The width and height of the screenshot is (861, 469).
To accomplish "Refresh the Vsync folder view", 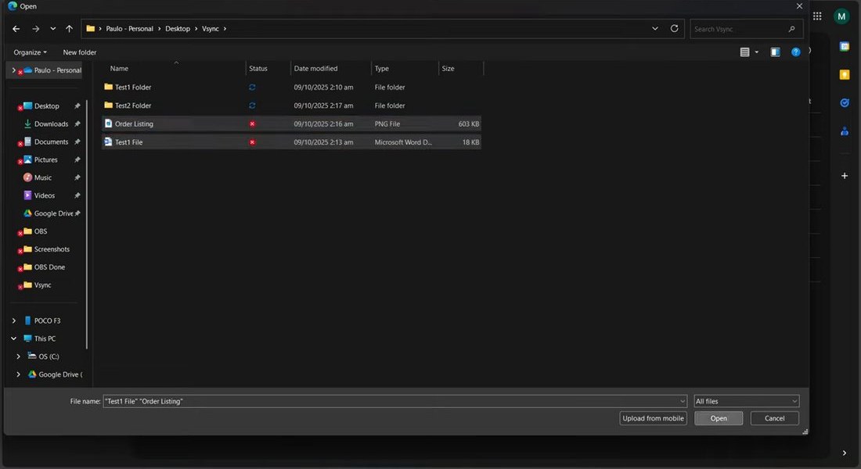I will coord(674,28).
